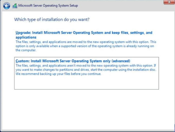Select the Upgrade installation option heading
This screenshot has height=132, width=175.
tap(84, 33)
